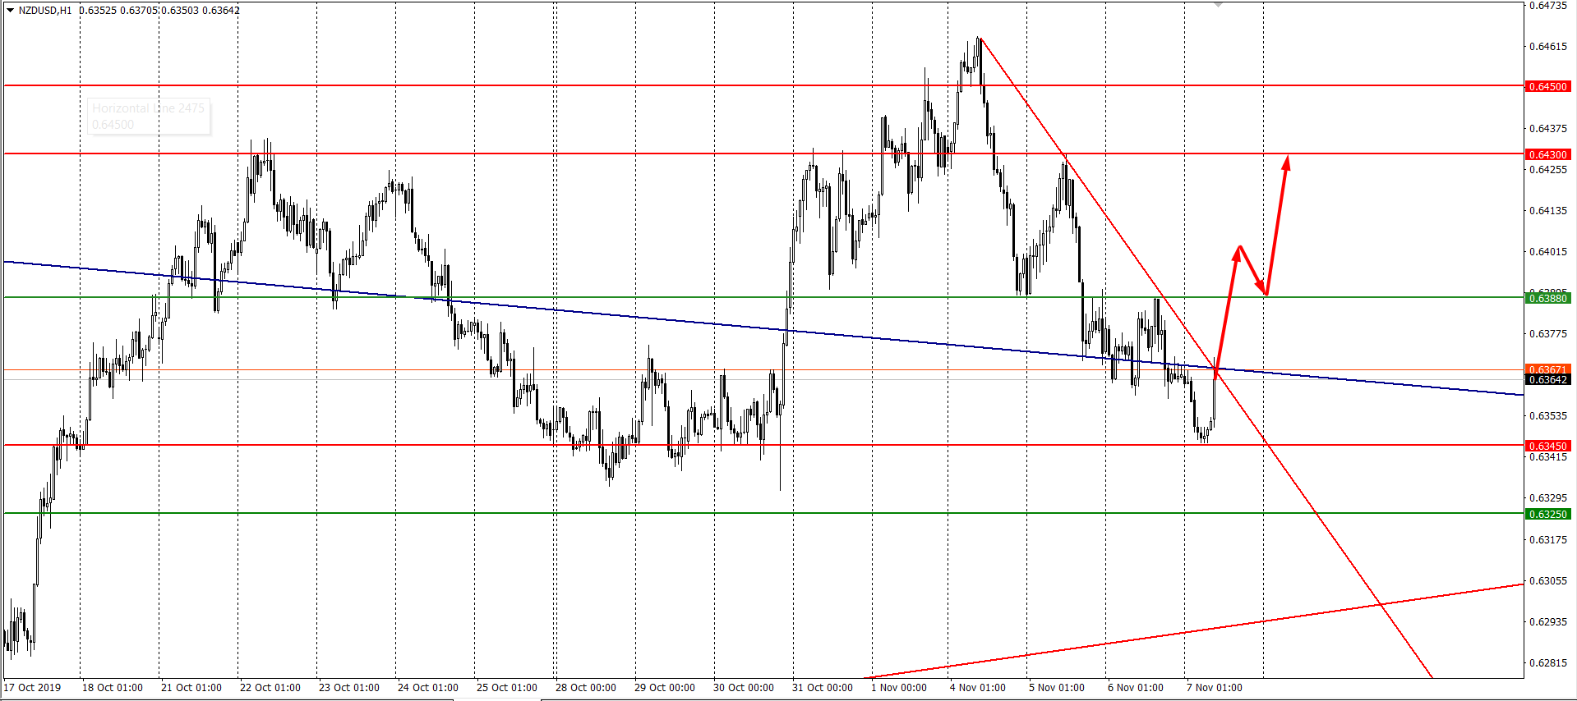
Task: Select the green 0.63880 price label
Action: (1547, 298)
